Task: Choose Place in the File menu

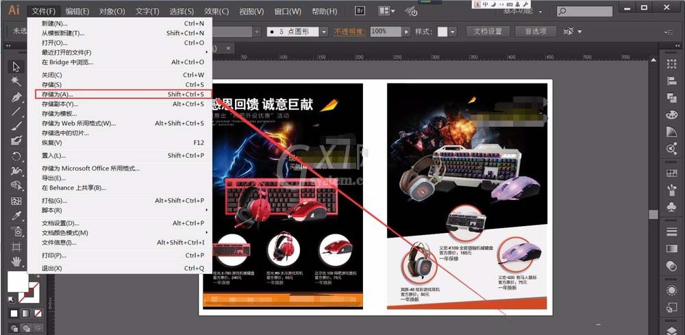Action: click(x=120, y=156)
